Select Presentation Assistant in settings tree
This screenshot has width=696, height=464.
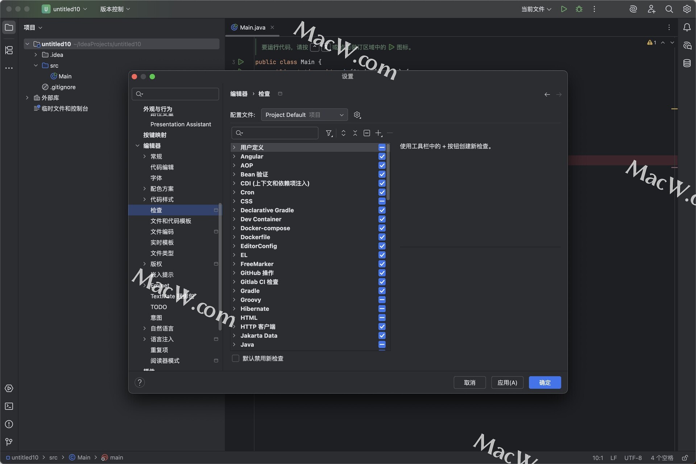[x=181, y=124]
